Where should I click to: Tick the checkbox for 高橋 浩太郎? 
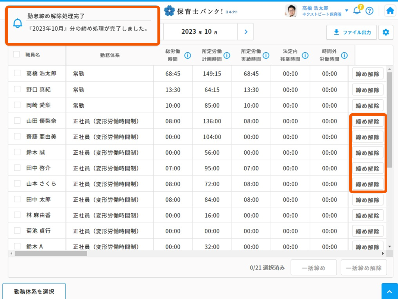17,73
